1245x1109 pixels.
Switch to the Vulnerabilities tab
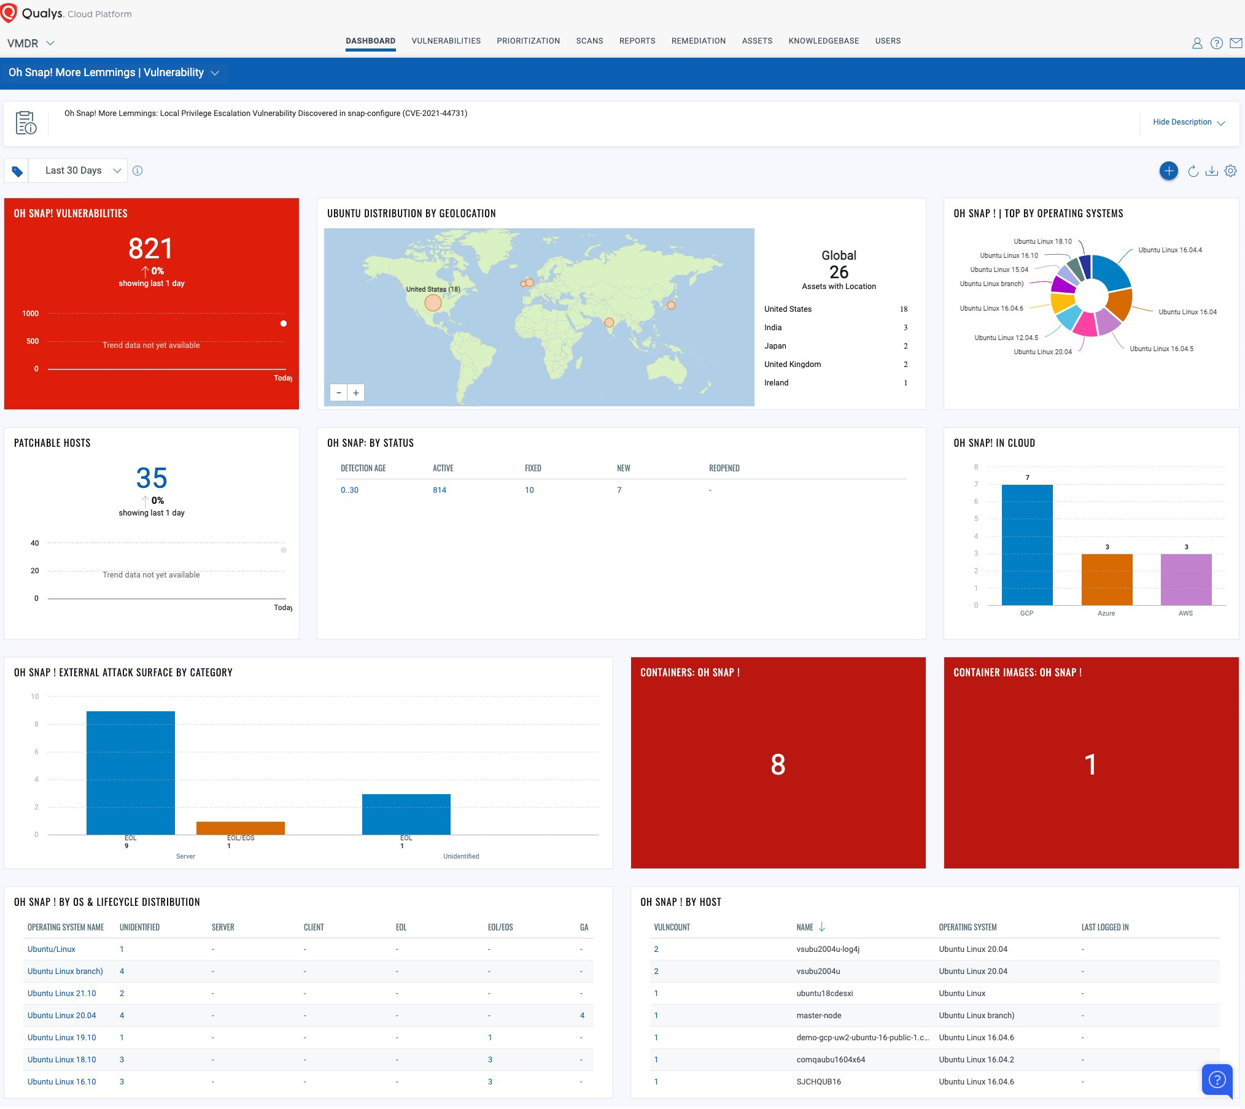click(x=446, y=41)
